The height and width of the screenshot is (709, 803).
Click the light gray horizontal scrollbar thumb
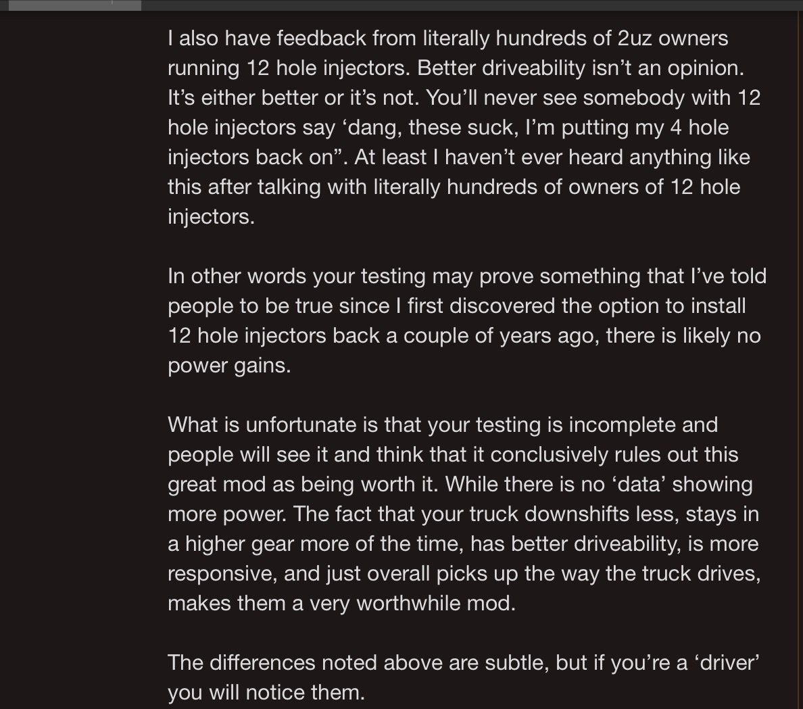[75, 5]
